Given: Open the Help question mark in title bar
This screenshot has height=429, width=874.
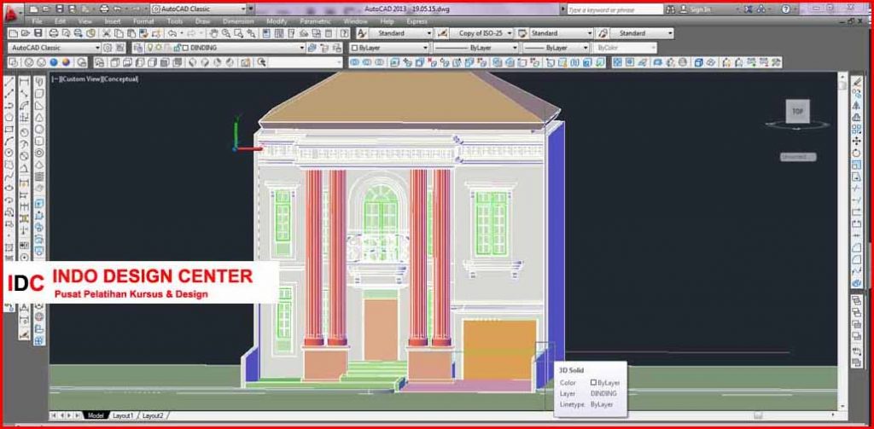Looking at the screenshot, I should (x=786, y=9).
